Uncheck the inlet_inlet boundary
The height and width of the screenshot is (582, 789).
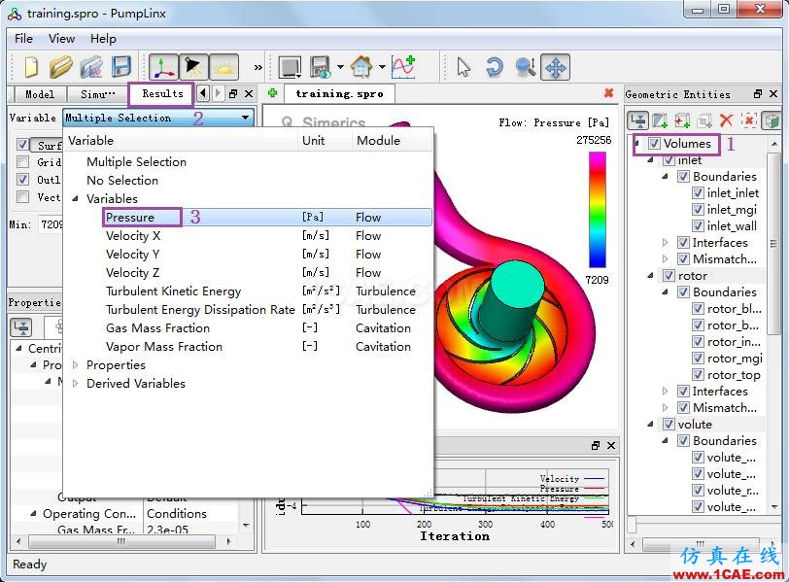698,192
